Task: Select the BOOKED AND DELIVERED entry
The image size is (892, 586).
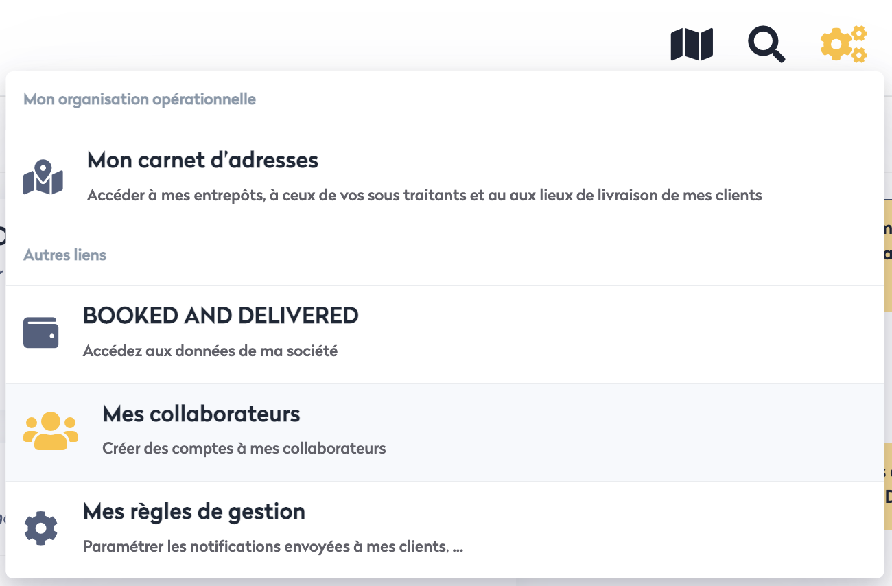Action: point(220,316)
